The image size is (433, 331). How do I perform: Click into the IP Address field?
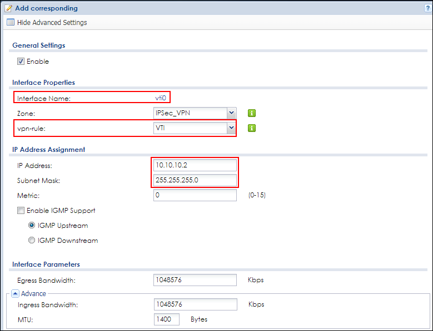195,165
